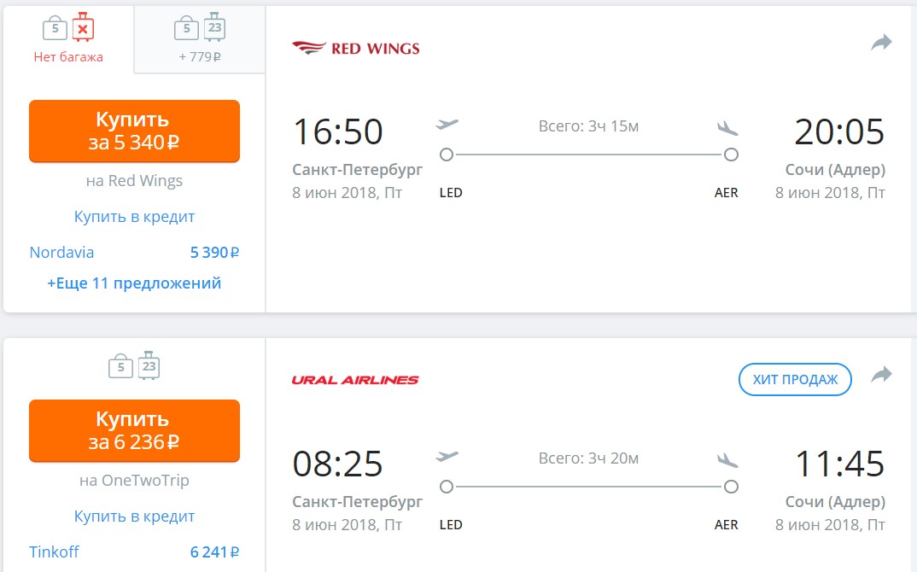Select the 'Нет багажа' no-baggage fare tab

(68, 40)
